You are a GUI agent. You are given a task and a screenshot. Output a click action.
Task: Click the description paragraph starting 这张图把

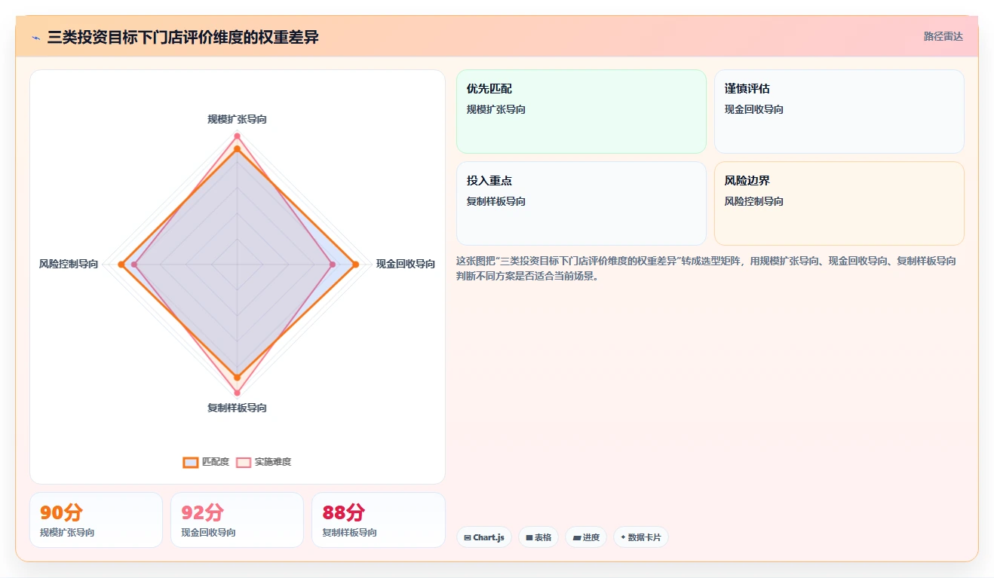pos(707,268)
